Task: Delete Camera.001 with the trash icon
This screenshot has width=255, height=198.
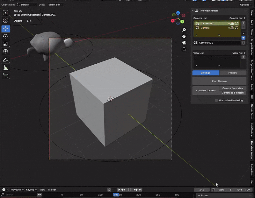Action: [x=244, y=43]
